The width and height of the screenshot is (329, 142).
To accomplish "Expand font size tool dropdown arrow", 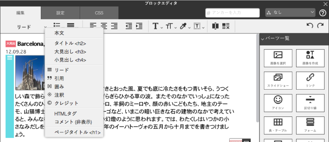I will [175, 28].
